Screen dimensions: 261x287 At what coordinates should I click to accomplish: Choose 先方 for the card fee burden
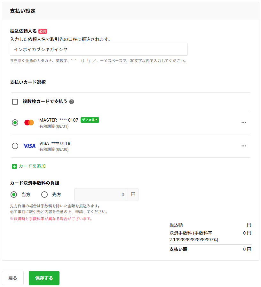click(44, 195)
